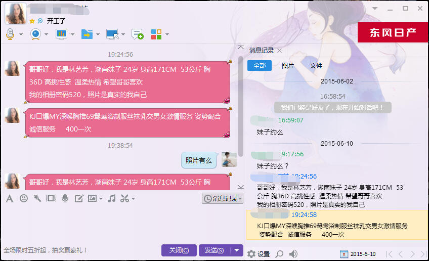
Task: Click the chat area vertical scrollbar
Action: coord(240,107)
